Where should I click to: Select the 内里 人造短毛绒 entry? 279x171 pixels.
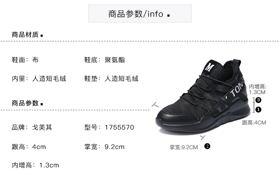click(39, 78)
